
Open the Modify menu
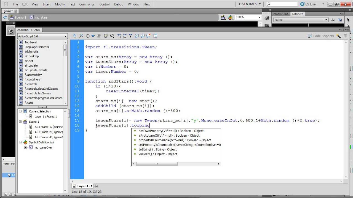coord(60,4)
